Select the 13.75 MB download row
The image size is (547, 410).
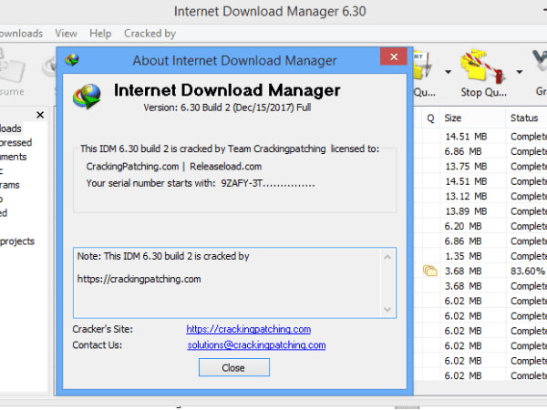[x=480, y=167]
